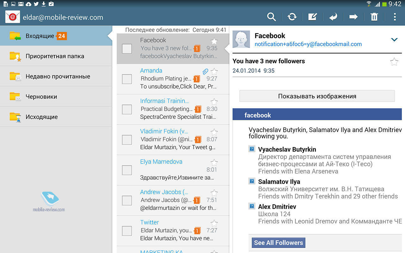Tap the account name eldar@mobile-review.com

(x=63, y=17)
